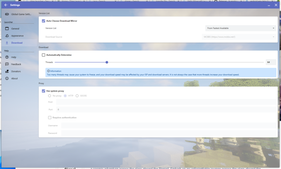
Task: Close the Settings window
Action: pyautogui.click(x=276, y=5)
